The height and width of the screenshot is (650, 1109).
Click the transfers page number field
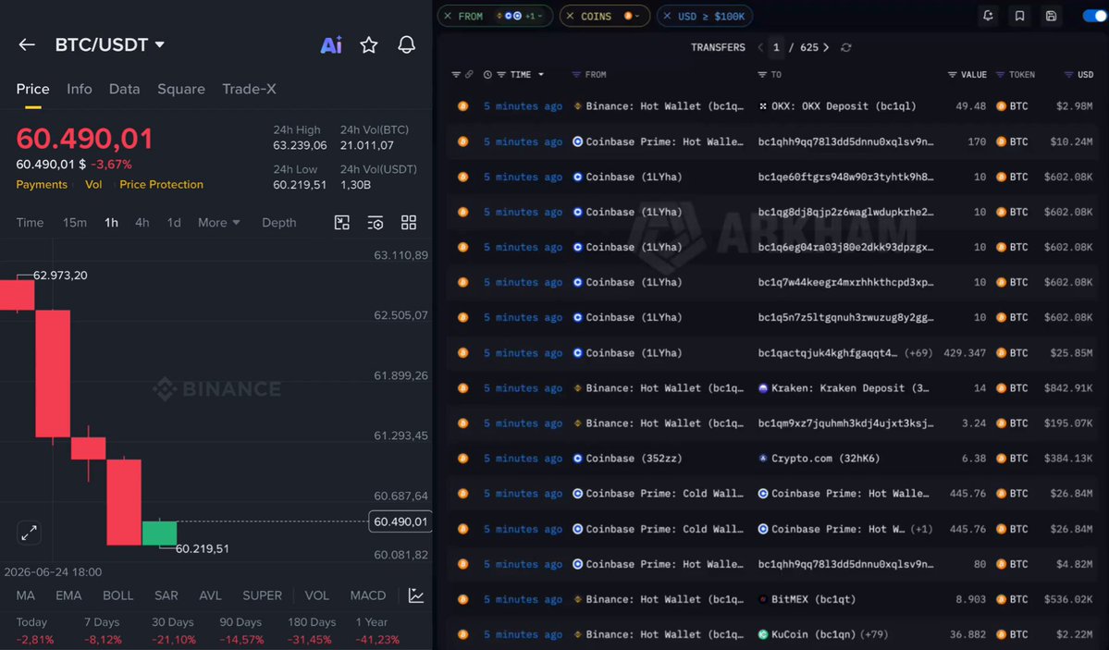click(x=776, y=47)
